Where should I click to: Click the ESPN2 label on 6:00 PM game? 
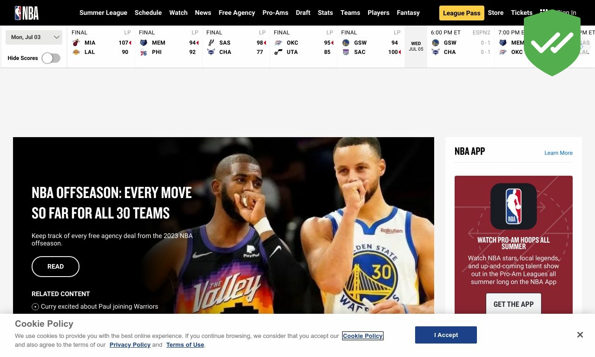point(481,33)
